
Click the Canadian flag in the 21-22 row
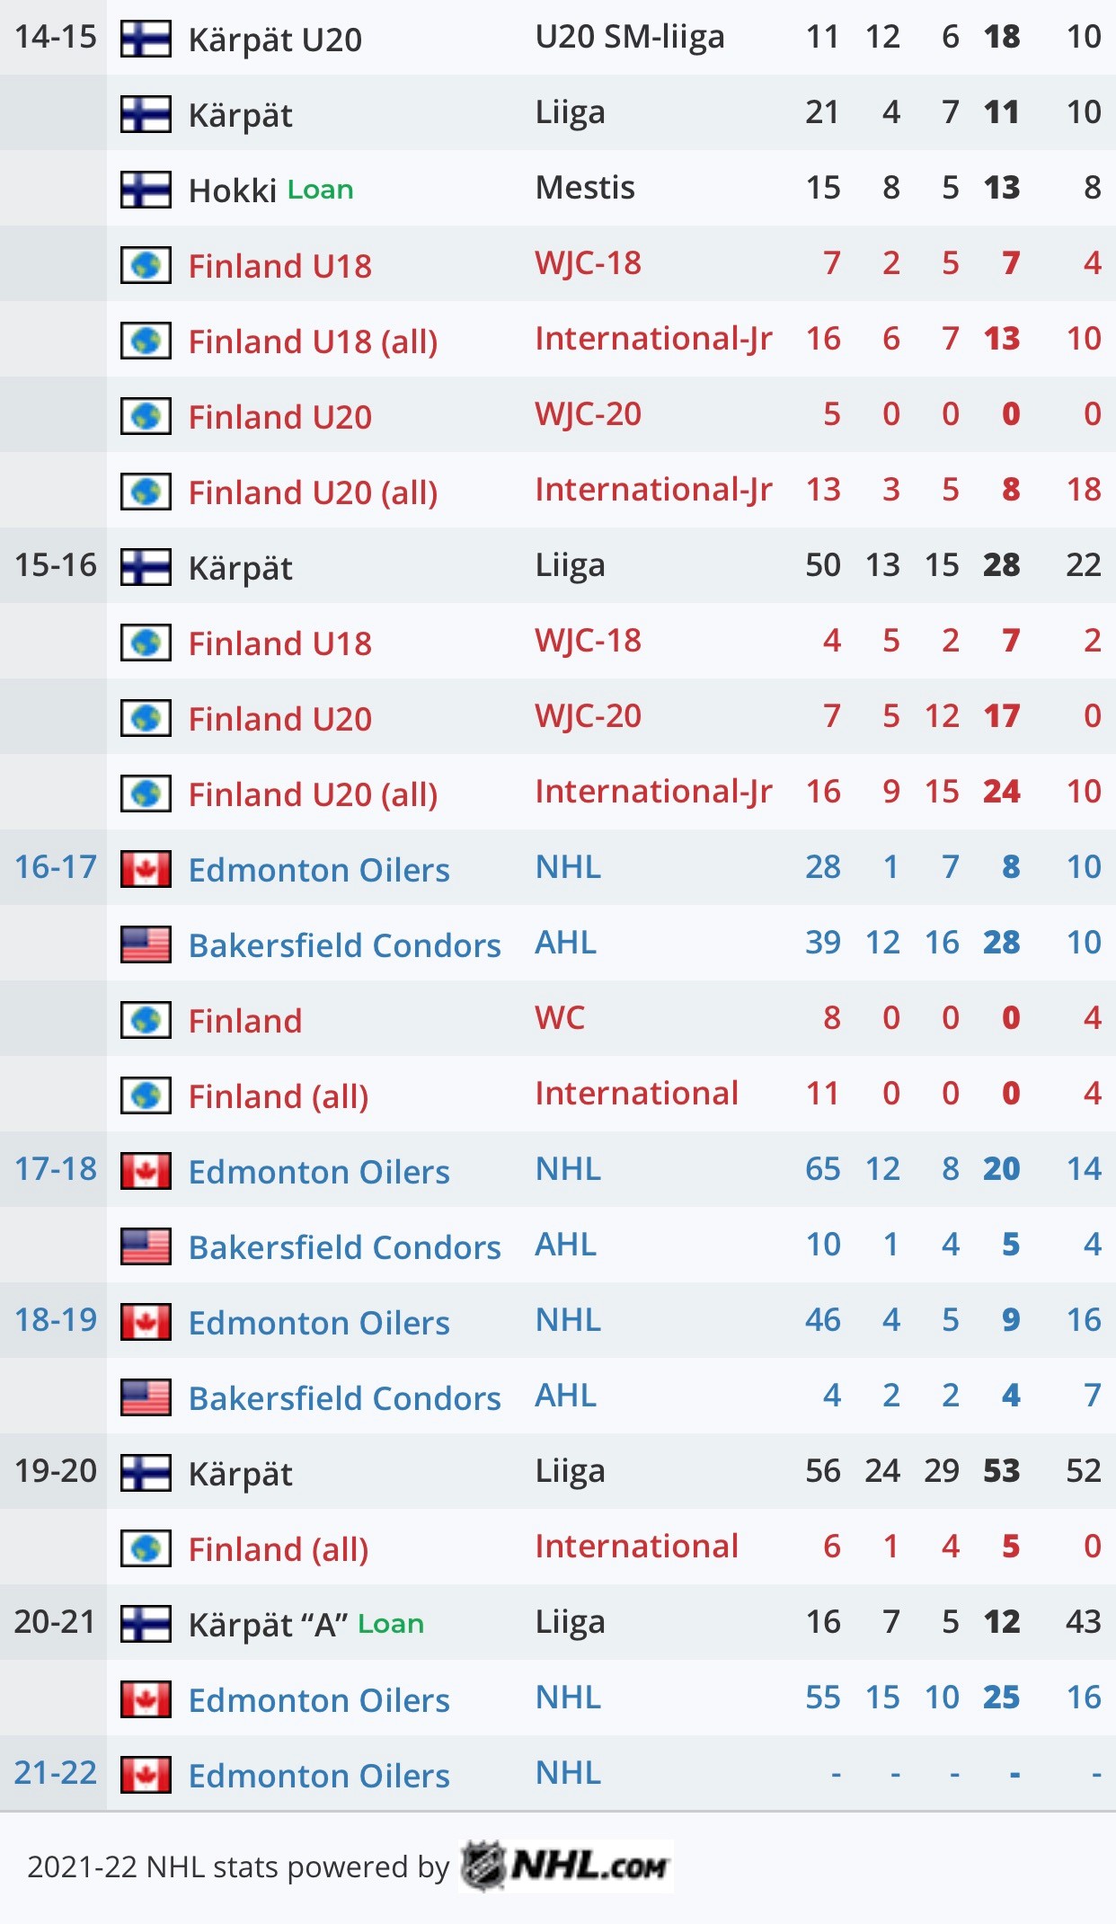(146, 1775)
